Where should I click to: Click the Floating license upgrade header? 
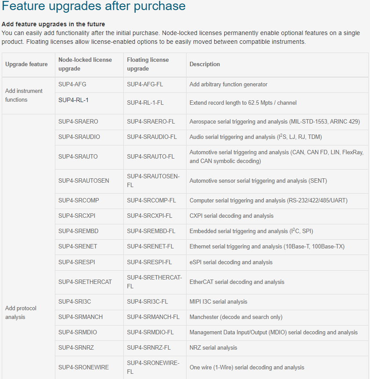[x=148, y=64]
